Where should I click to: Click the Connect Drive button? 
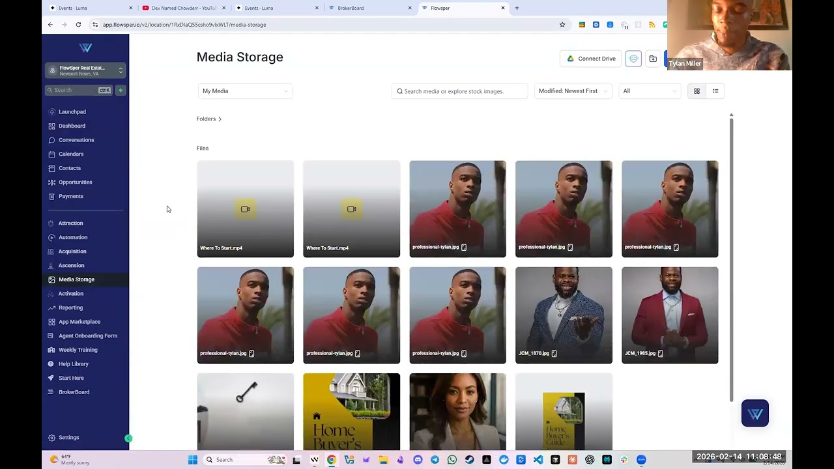pos(592,59)
